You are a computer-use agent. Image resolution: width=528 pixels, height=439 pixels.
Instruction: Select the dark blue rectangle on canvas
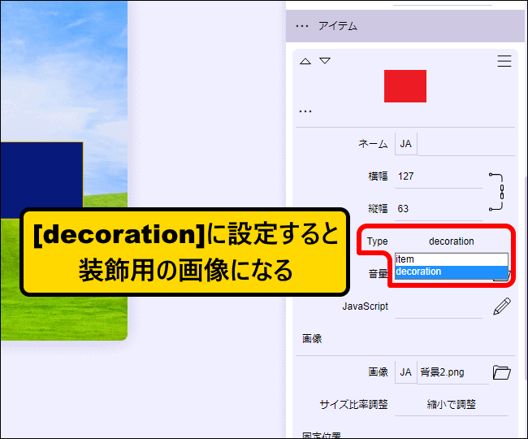pos(41,175)
